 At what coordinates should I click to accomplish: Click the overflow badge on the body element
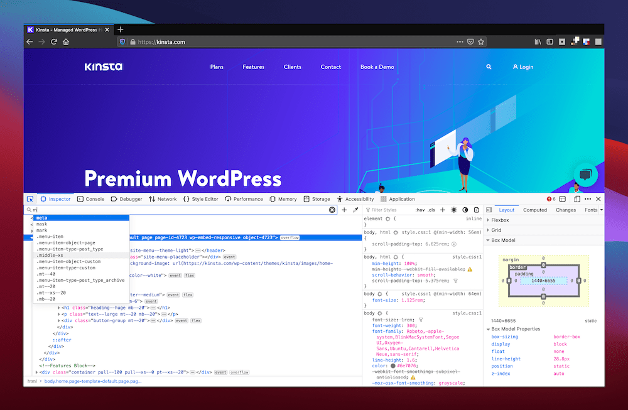pyautogui.click(x=289, y=237)
